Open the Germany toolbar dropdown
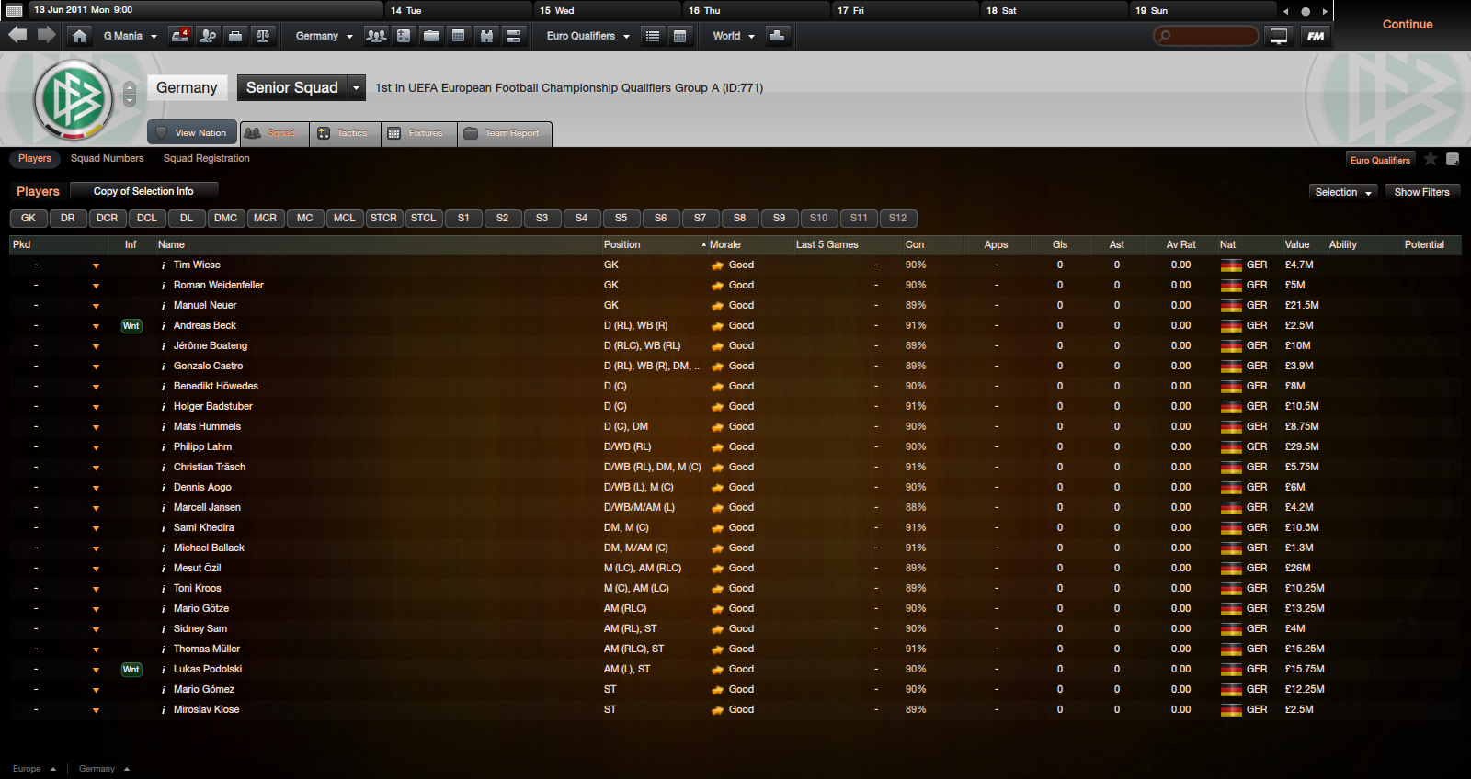The width and height of the screenshot is (1471, 779). point(324,36)
